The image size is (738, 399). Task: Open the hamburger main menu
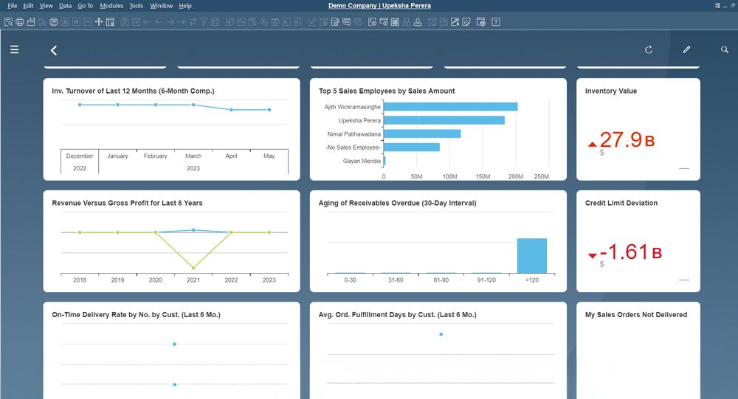(x=14, y=49)
